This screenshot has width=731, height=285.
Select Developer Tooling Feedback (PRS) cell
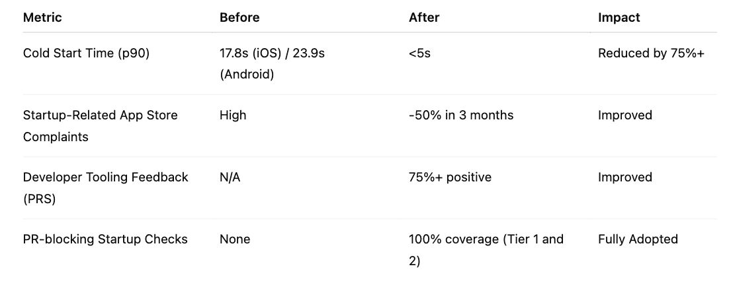[105, 188]
